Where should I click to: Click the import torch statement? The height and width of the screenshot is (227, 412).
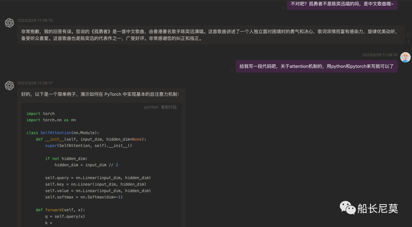(x=40, y=113)
